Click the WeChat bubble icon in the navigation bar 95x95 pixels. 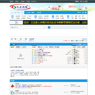click(85, 13)
